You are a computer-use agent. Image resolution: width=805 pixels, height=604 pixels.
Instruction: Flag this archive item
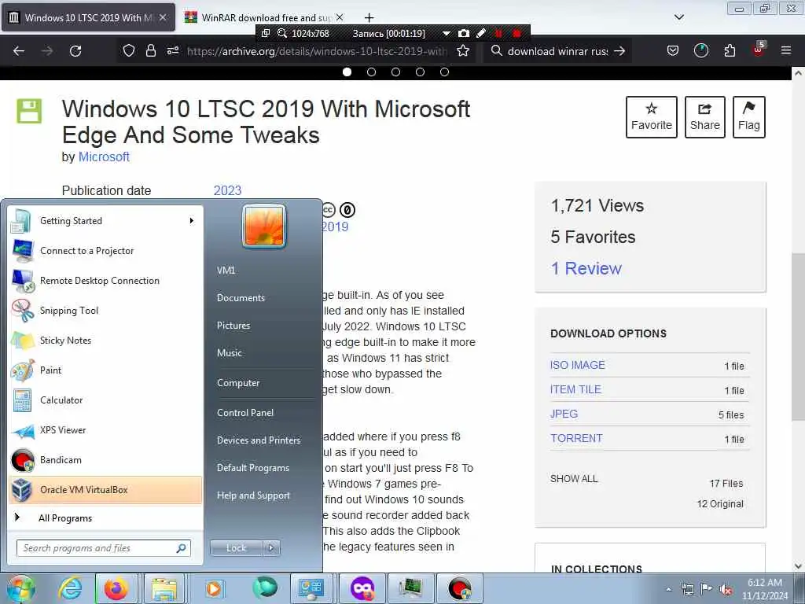pos(749,117)
